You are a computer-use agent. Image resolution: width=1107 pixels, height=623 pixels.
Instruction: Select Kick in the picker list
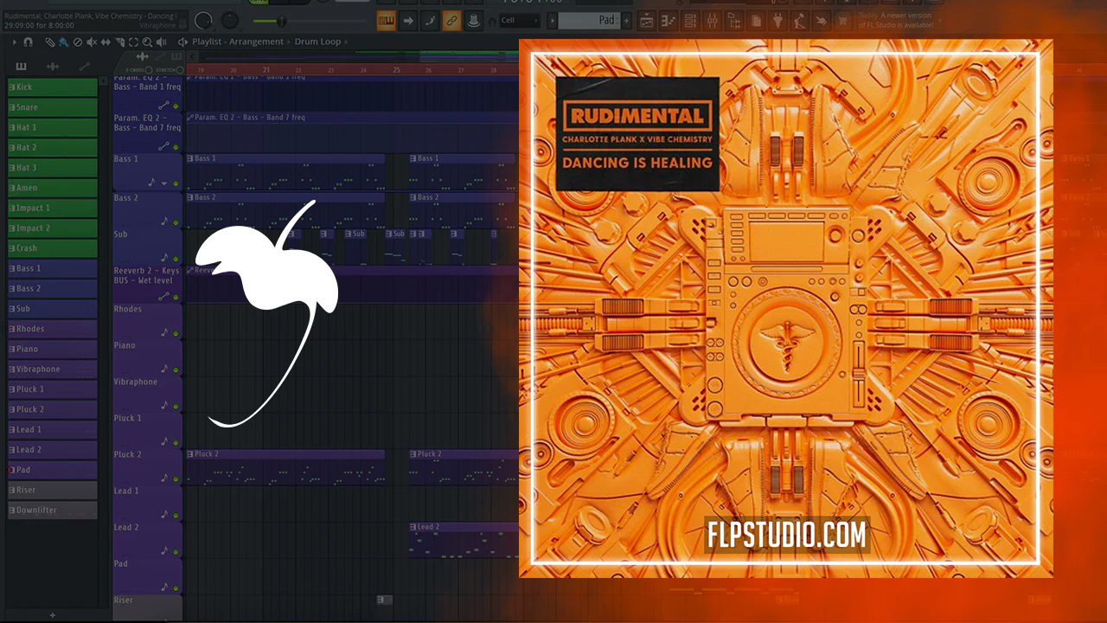(53, 87)
